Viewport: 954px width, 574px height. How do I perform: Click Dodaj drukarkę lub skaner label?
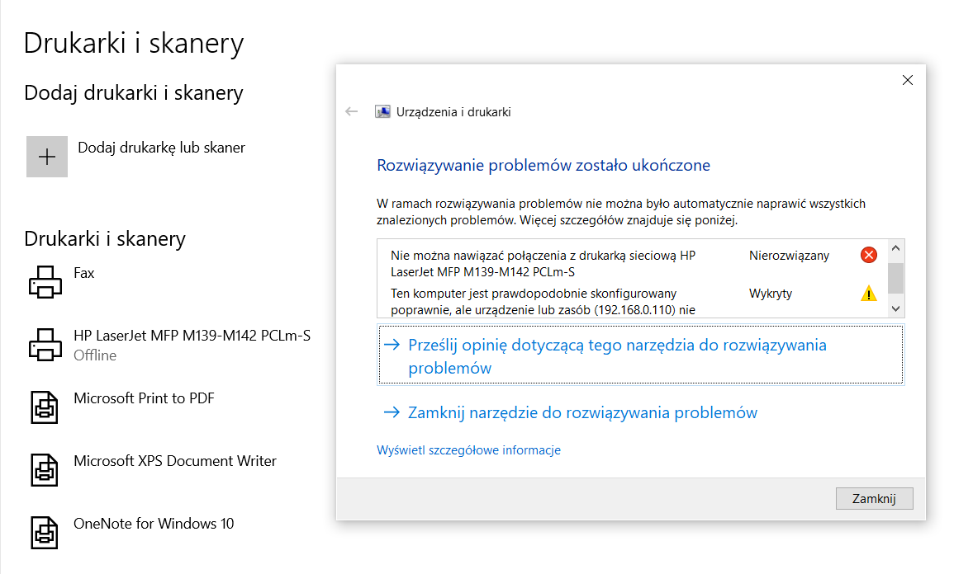click(x=161, y=148)
